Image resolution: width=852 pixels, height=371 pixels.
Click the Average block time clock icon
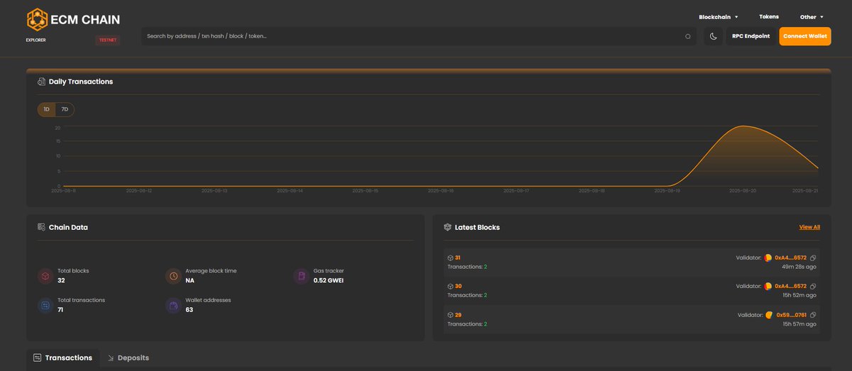pos(173,276)
